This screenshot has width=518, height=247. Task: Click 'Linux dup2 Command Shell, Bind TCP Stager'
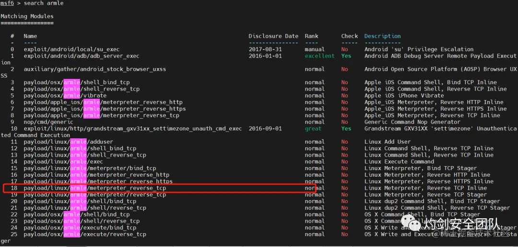(432, 201)
